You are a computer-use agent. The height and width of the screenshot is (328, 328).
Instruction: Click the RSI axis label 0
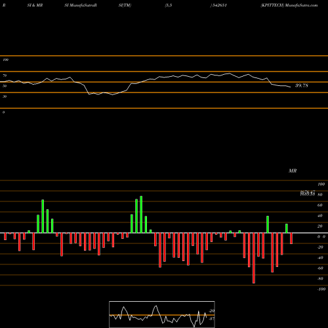3,112
